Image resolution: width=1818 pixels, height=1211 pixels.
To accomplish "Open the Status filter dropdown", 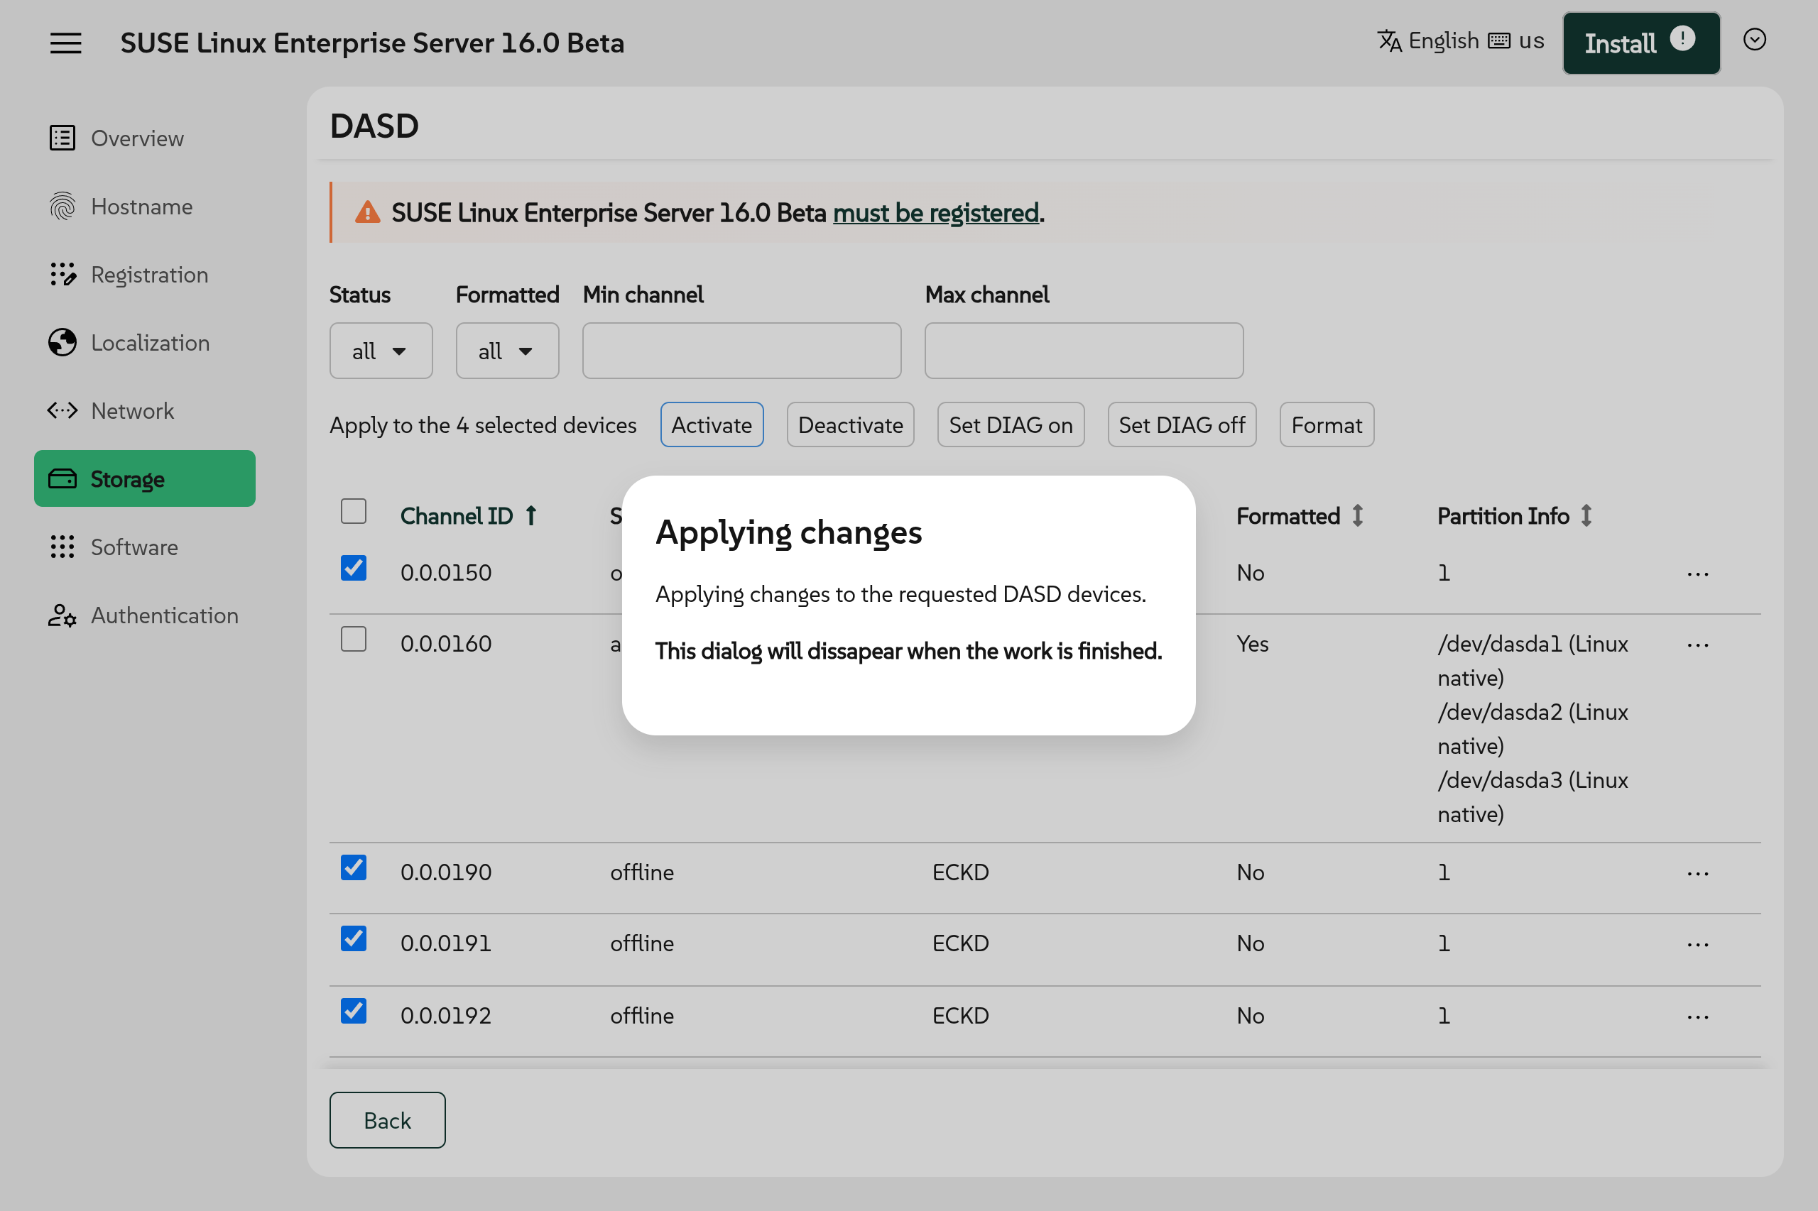I will click(381, 350).
